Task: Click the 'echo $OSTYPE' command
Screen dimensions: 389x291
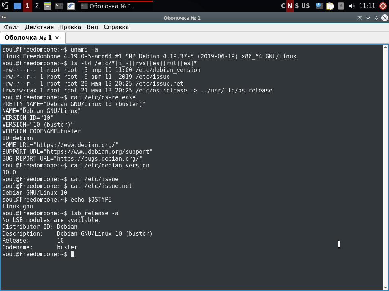Action: point(91,200)
